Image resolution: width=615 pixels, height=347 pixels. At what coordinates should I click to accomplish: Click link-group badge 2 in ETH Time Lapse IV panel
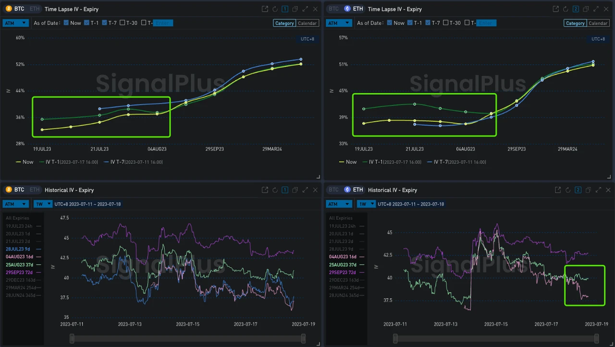576,9
